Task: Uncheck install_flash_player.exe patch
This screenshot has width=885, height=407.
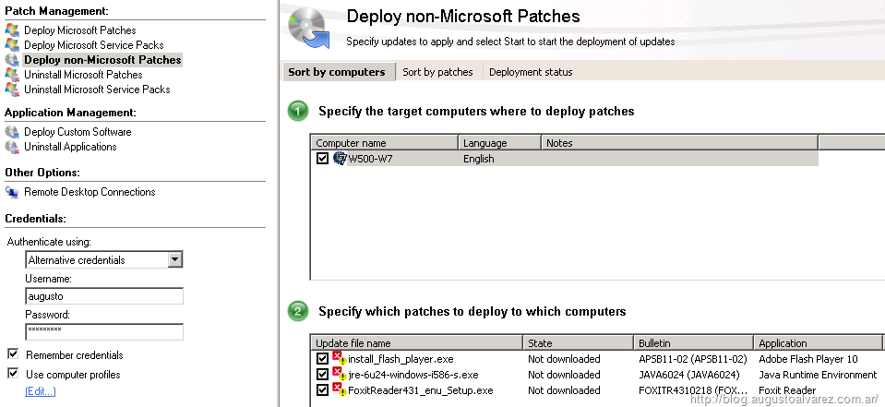Action: tap(322, 359)
